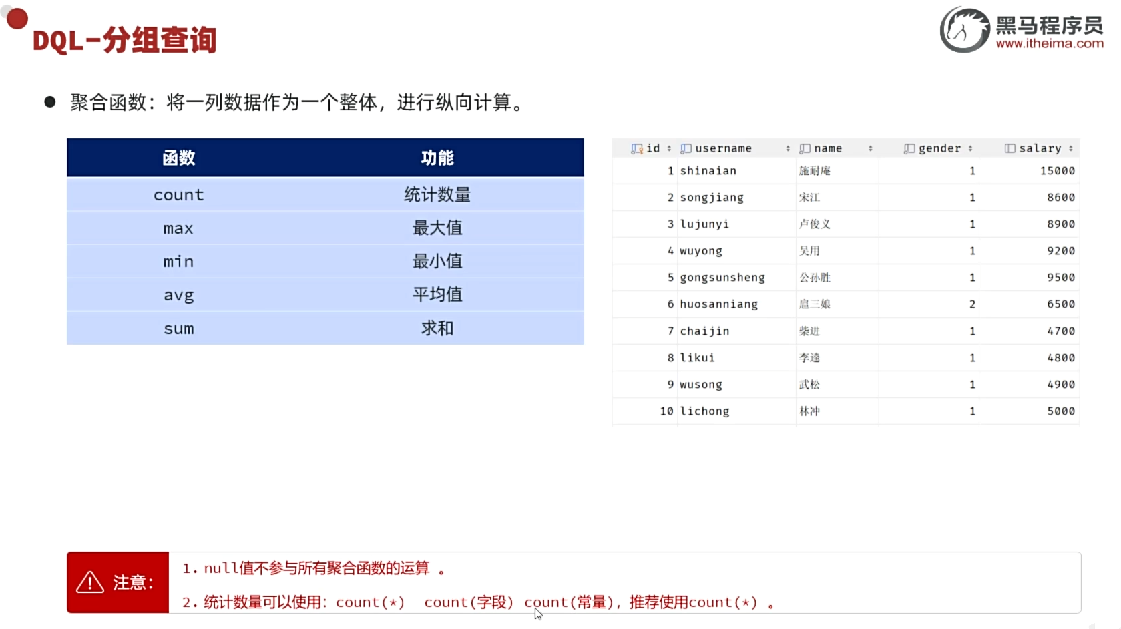Sort by the gender column arrows
This screenshot has width=1121, height=629.
click(970, 148)
